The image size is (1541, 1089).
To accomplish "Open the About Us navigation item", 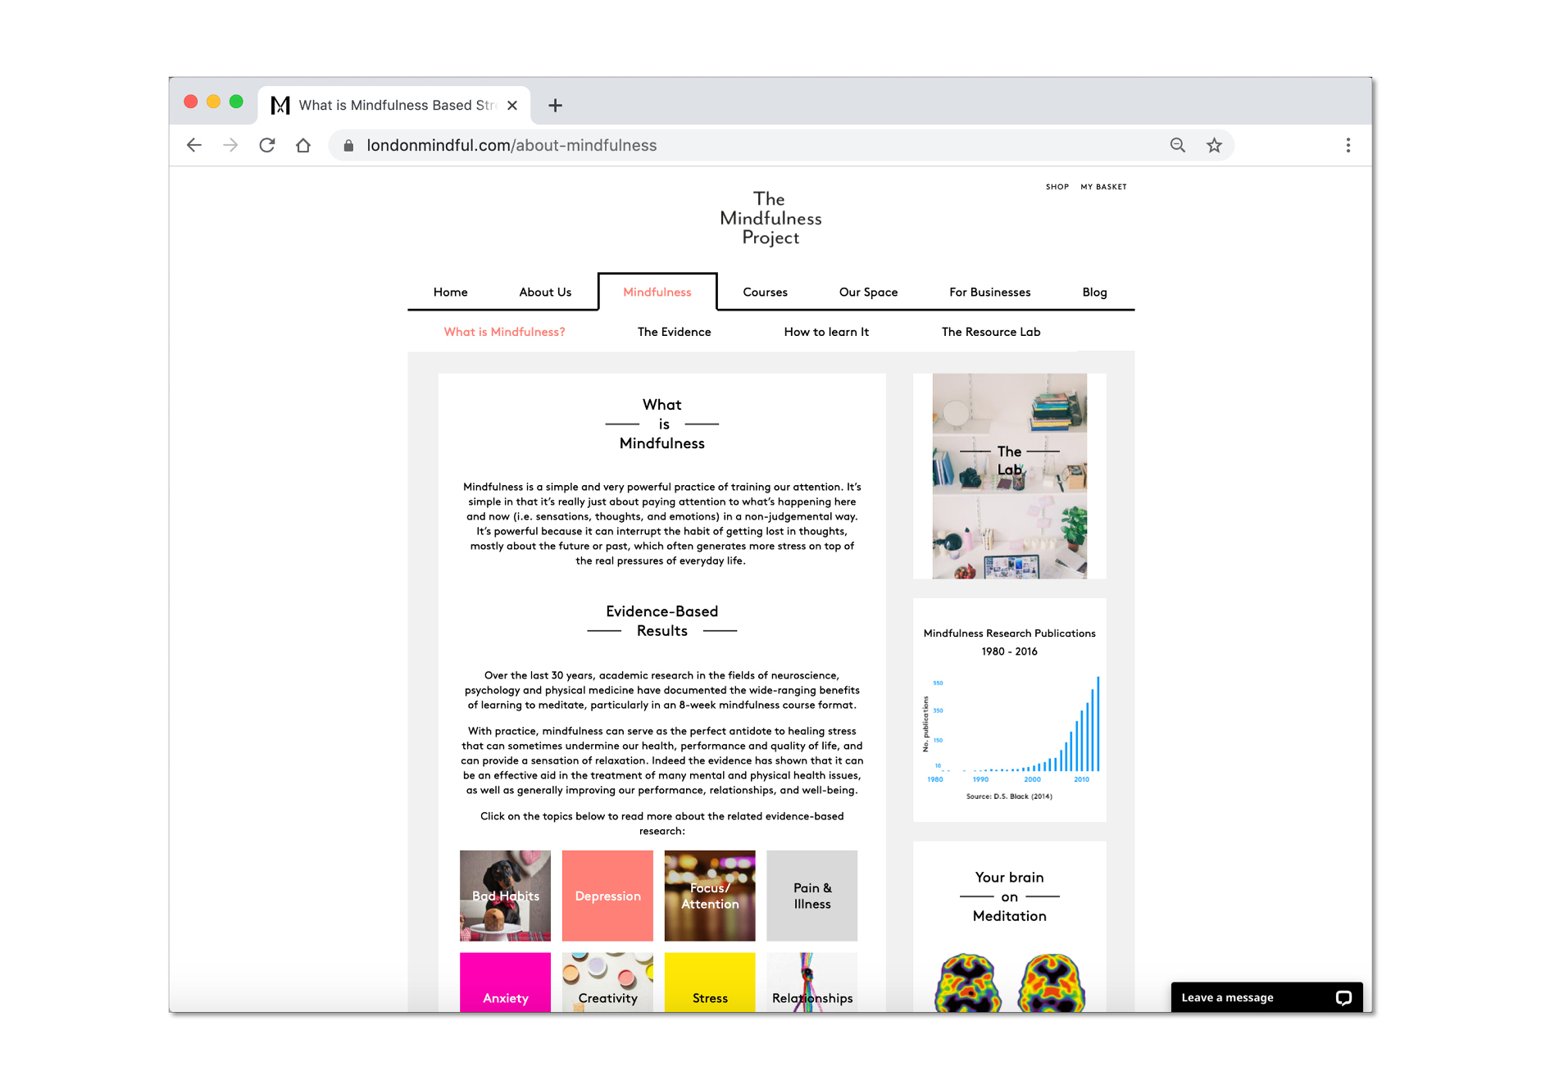I will point(545,292).
